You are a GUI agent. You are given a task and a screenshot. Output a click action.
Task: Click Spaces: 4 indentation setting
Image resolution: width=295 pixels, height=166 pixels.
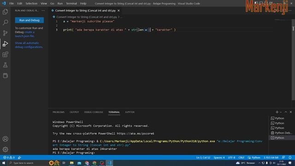pyautogui.click(x=219, y=158)
